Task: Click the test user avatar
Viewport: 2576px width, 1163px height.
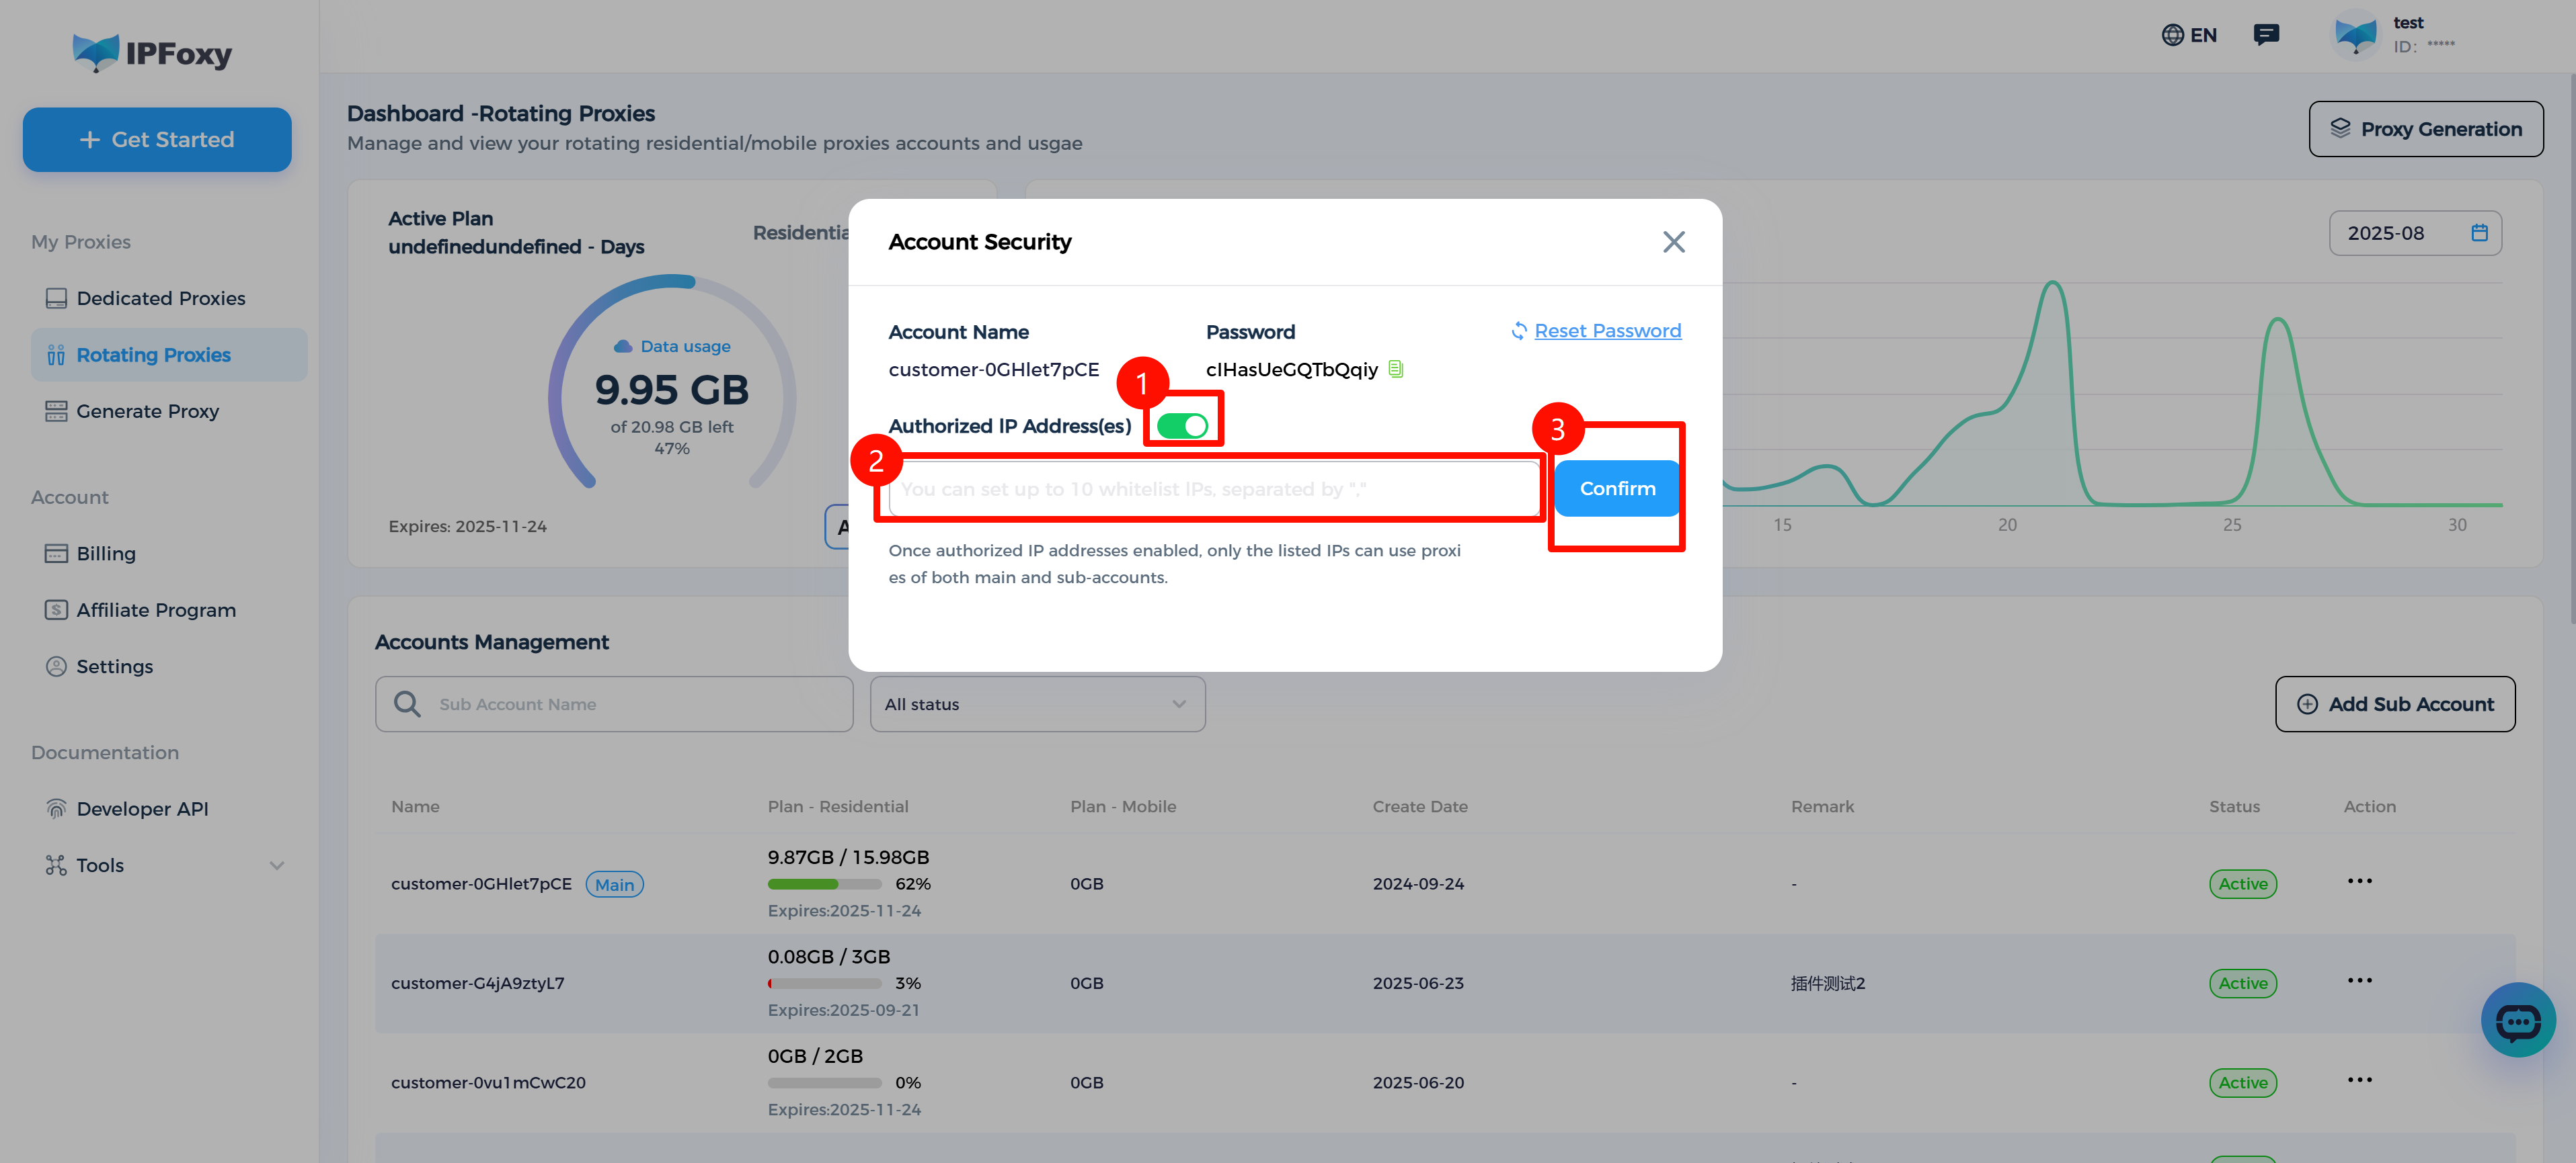Action: pos(2355,35)
